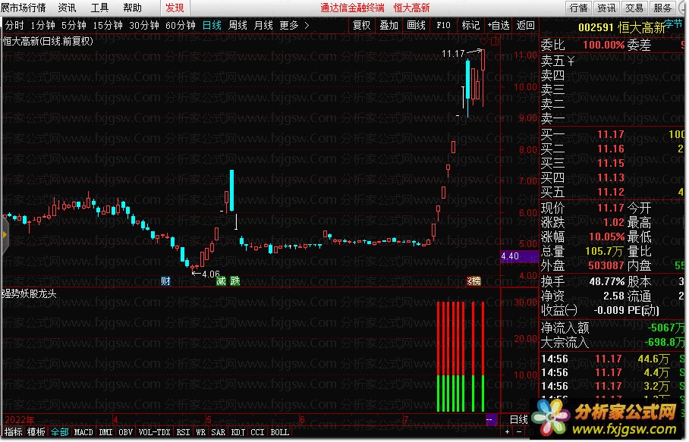Select the 60分钟 period

pyautogui.click(x=181, y=26)
